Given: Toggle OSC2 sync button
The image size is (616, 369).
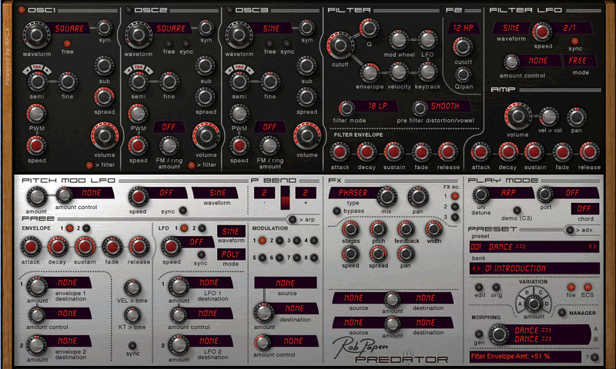Looking at the screenshot, I should [186, 44].
